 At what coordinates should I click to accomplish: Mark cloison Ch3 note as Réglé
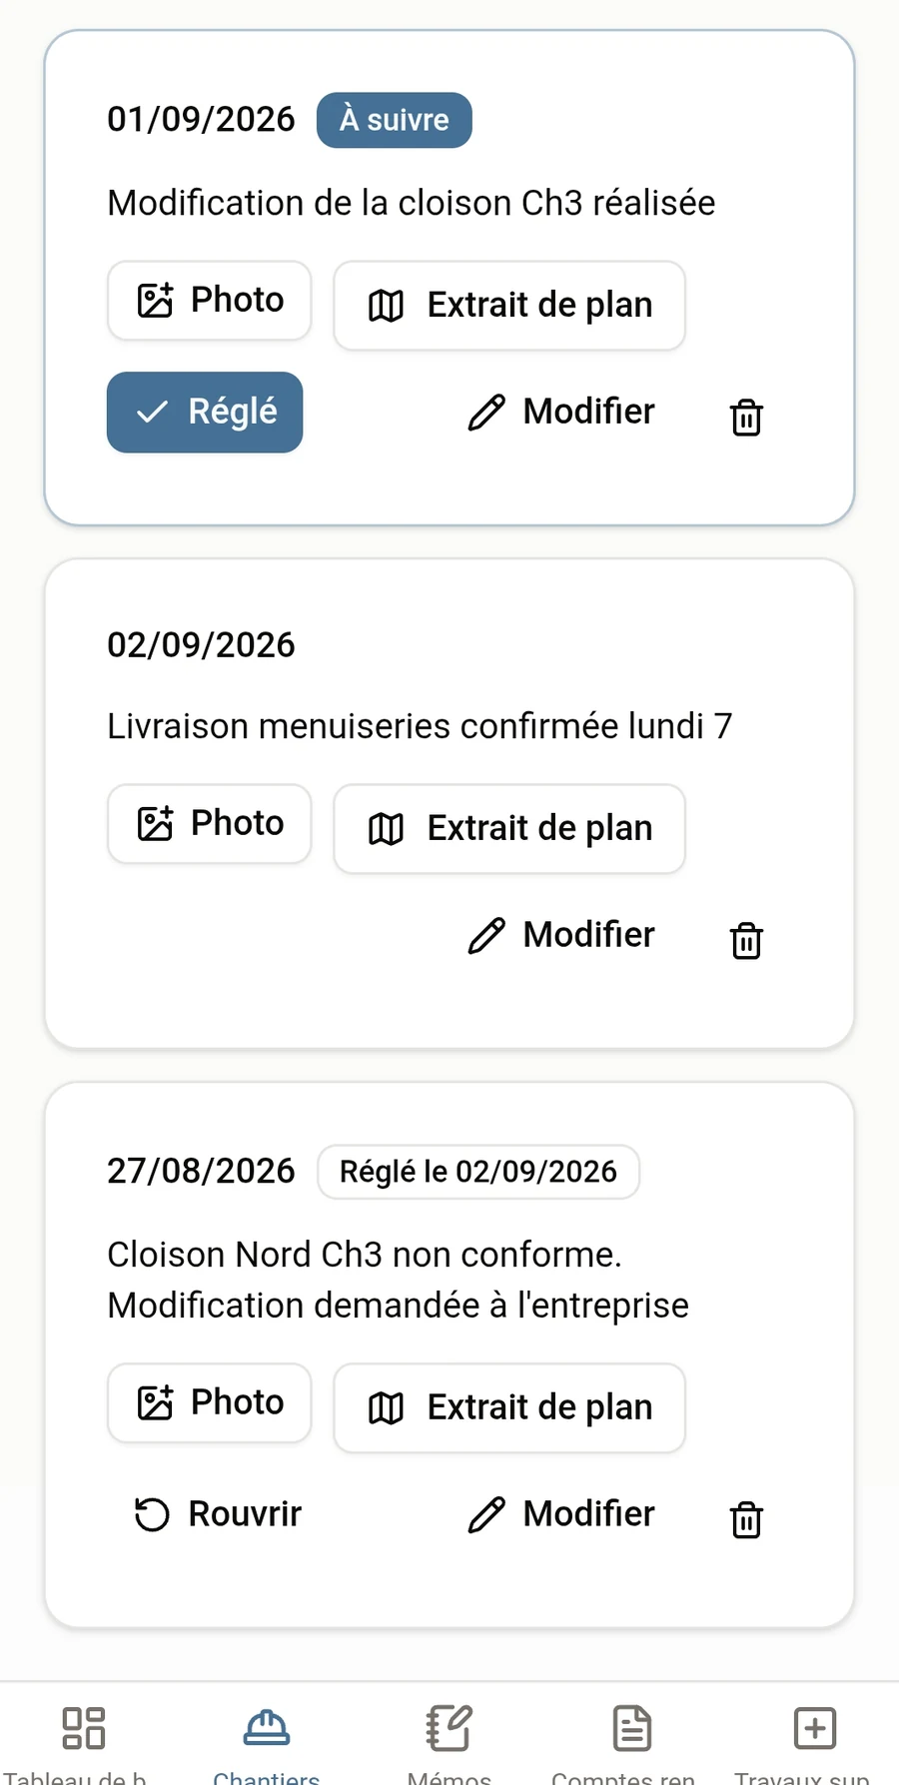pyautogui.click(x=205, y=413)
